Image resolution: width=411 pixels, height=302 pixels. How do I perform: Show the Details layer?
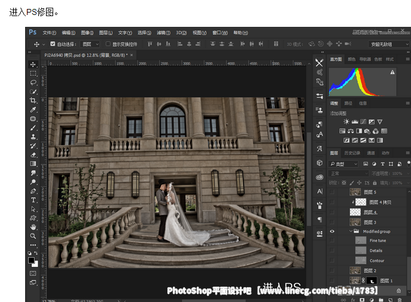pyautogui.click(x=332, y=251)
